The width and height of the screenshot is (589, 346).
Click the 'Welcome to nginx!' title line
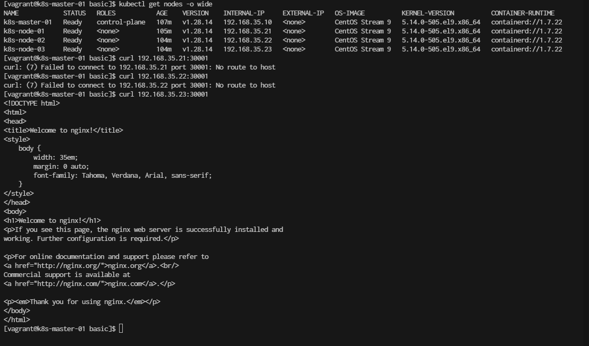click(x=63, y=131)
